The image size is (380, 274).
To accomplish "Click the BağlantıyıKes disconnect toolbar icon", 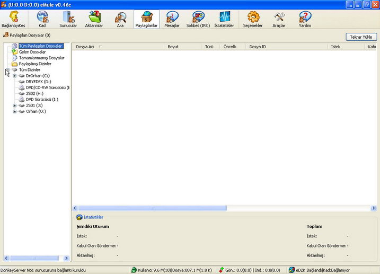I will point(13,19).
